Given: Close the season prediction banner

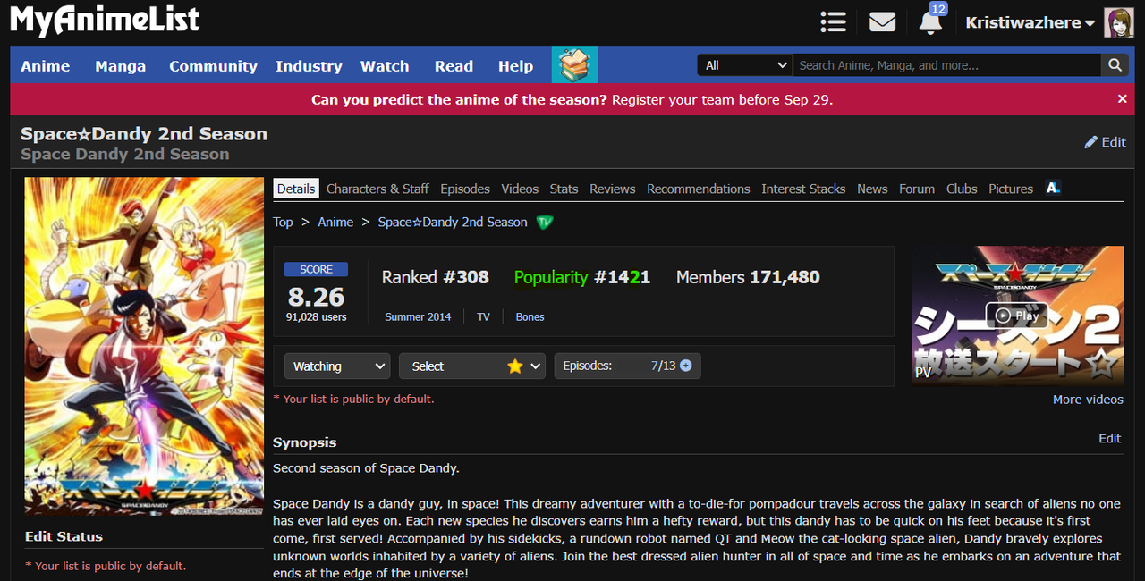Looking at the screenshot, I should tap(1123, 99).
